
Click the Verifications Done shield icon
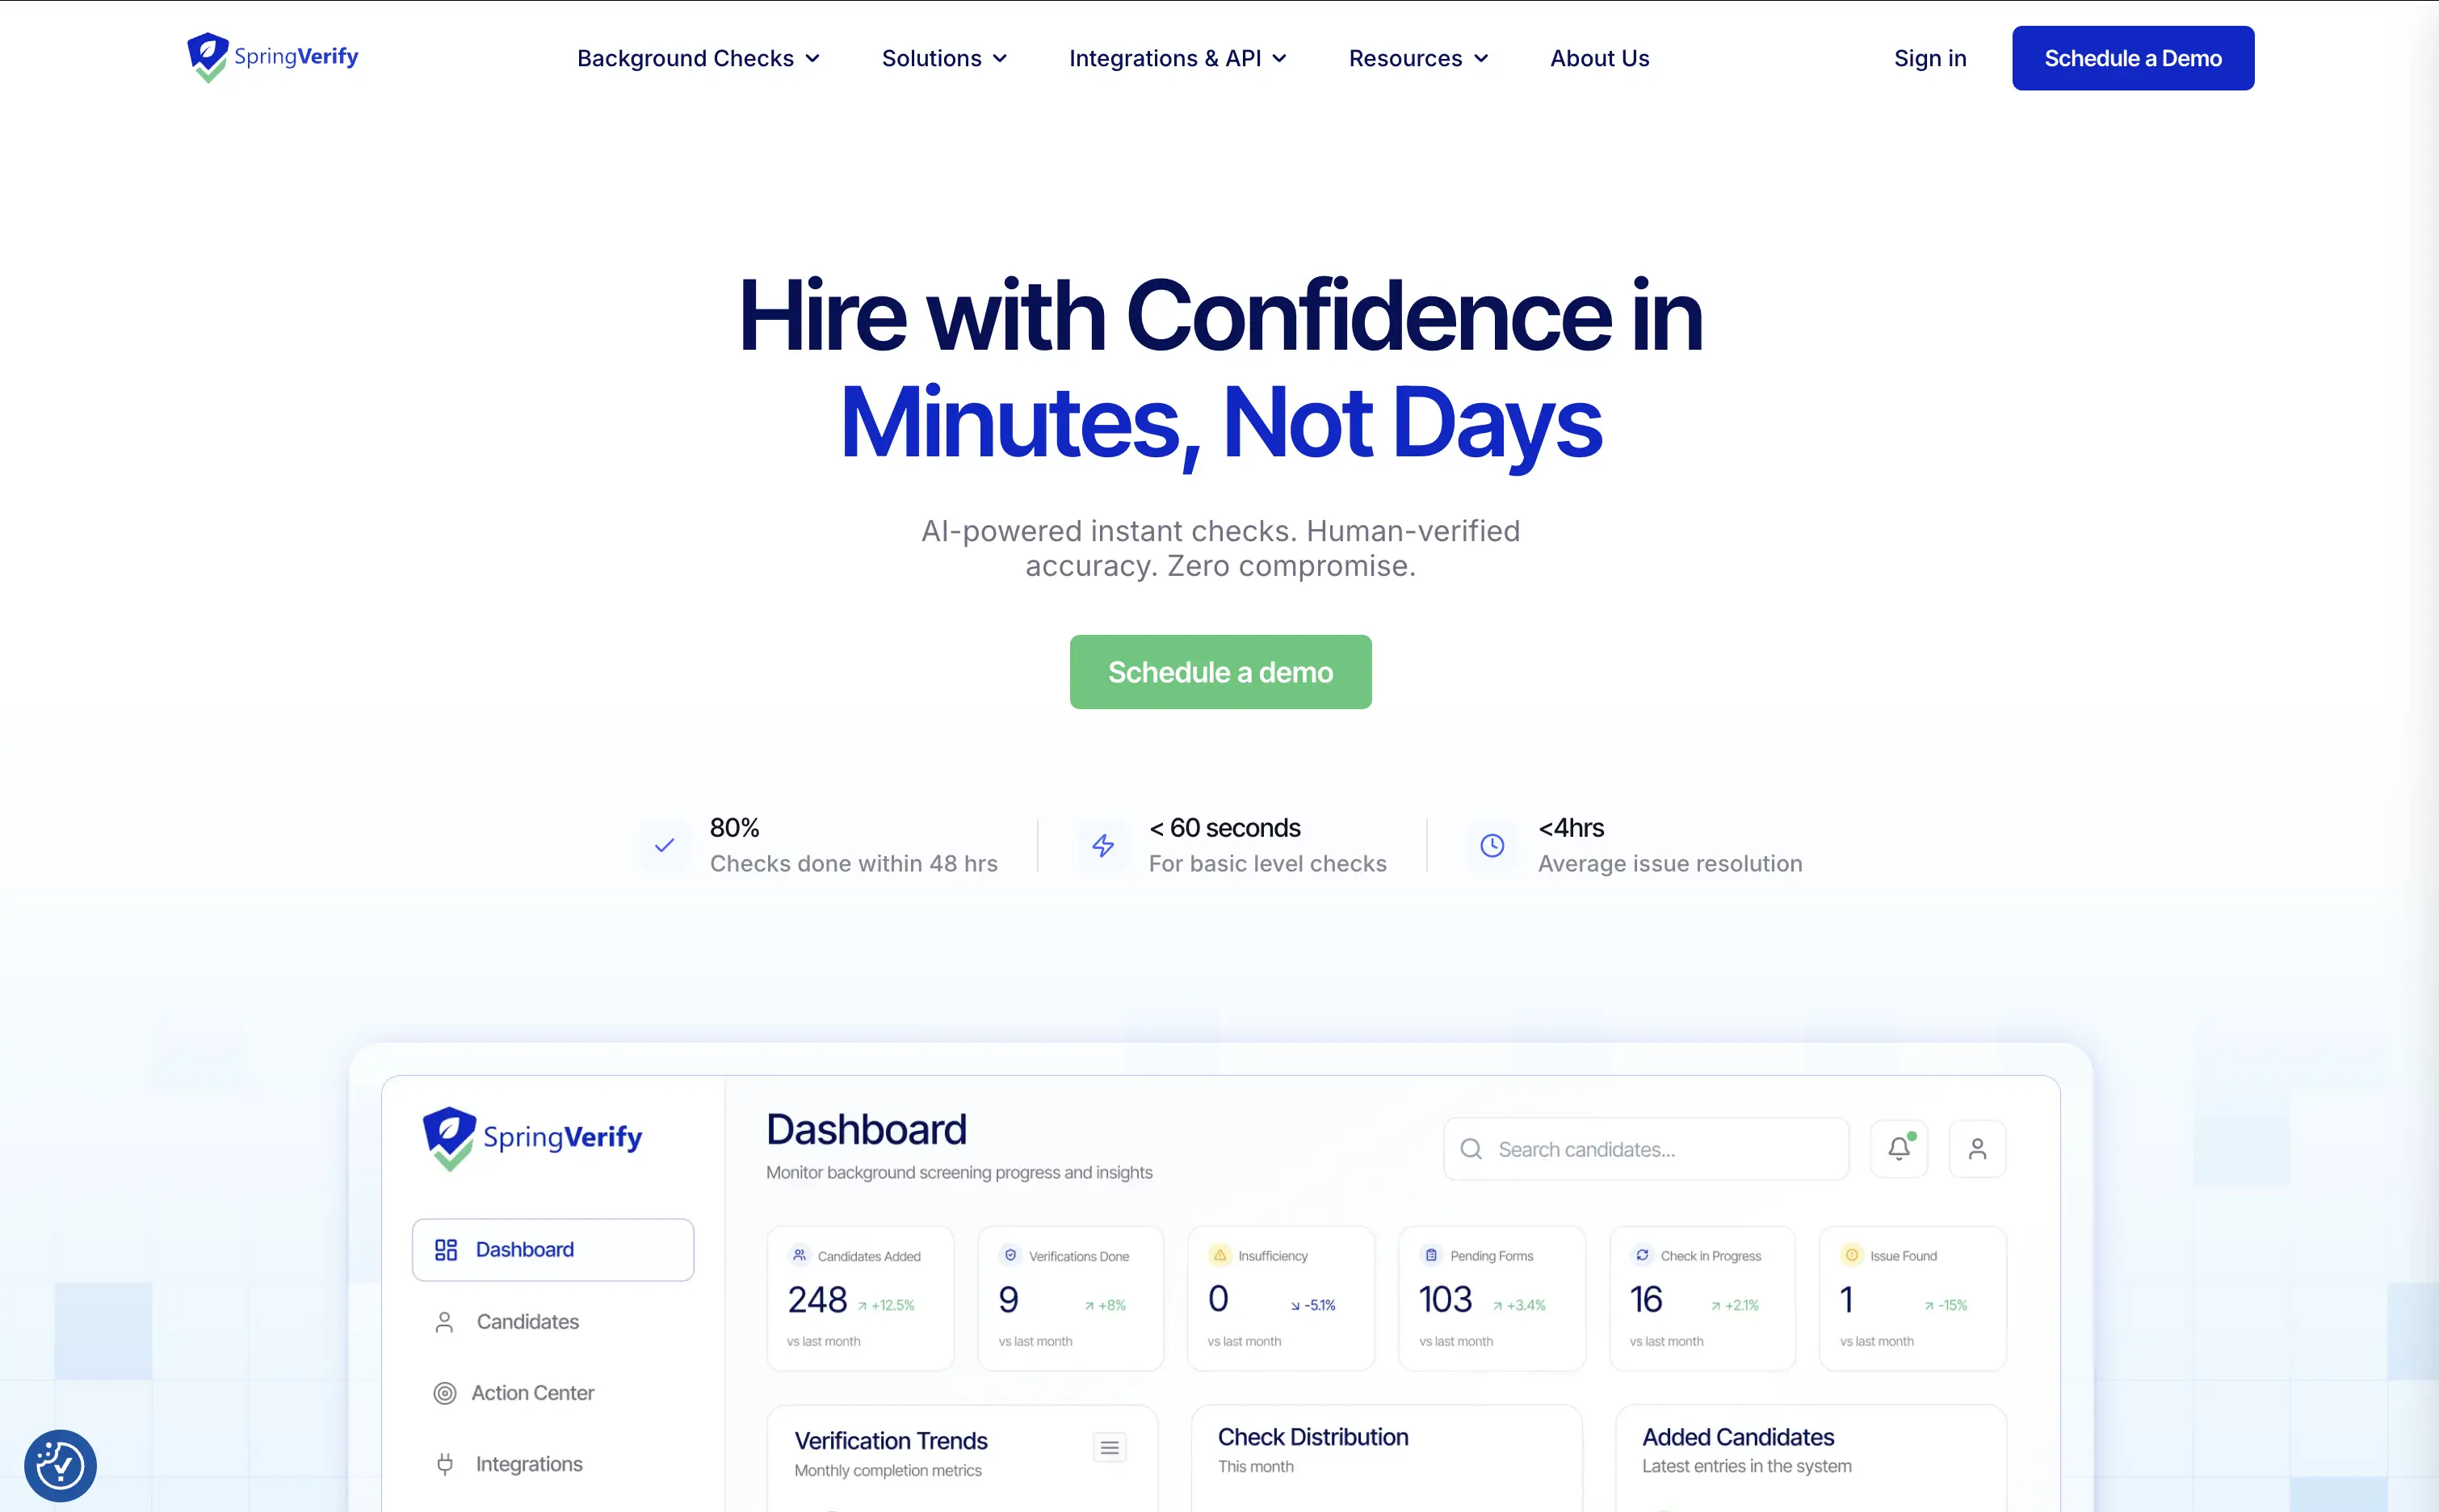1010,1254
